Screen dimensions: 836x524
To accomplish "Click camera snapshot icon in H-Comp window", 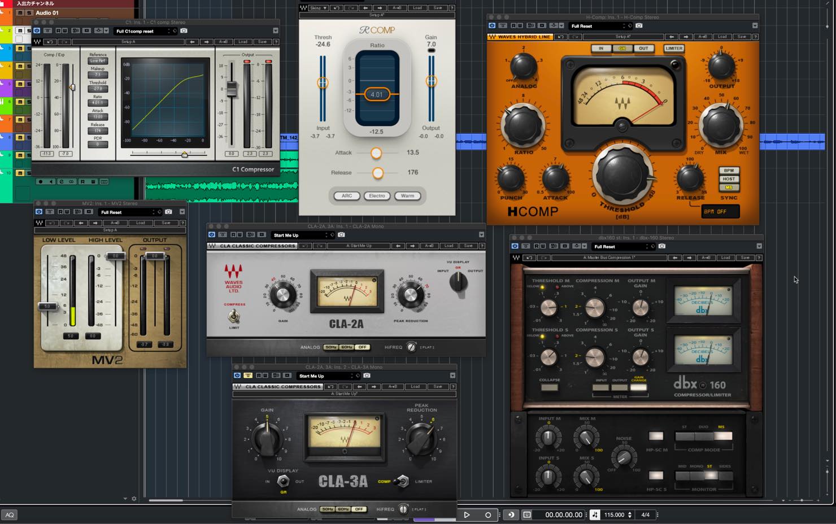I will click(639, 25).
